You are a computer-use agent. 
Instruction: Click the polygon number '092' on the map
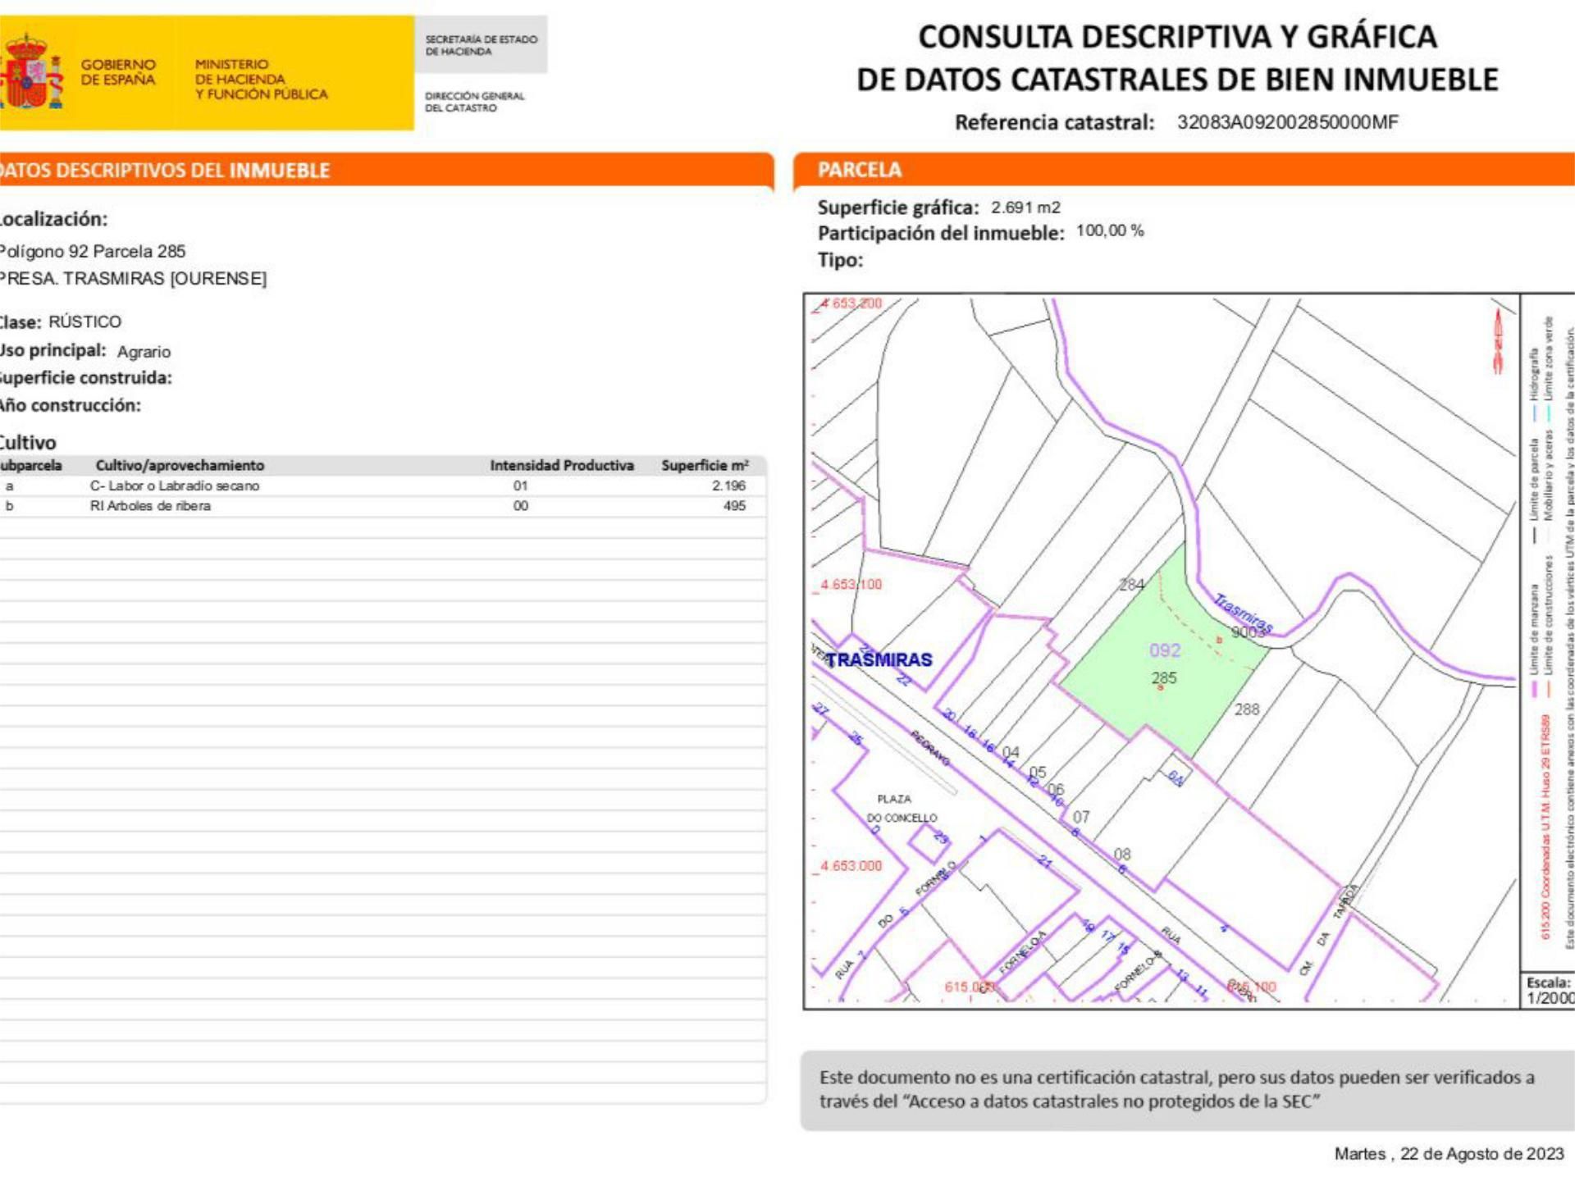point(1165,650)
